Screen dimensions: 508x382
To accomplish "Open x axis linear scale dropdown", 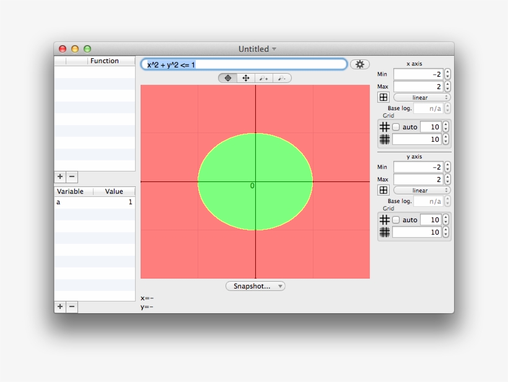I will 422,97.
